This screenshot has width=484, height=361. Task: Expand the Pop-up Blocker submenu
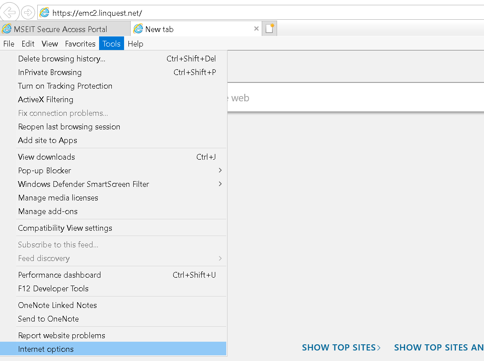[113, 171]
